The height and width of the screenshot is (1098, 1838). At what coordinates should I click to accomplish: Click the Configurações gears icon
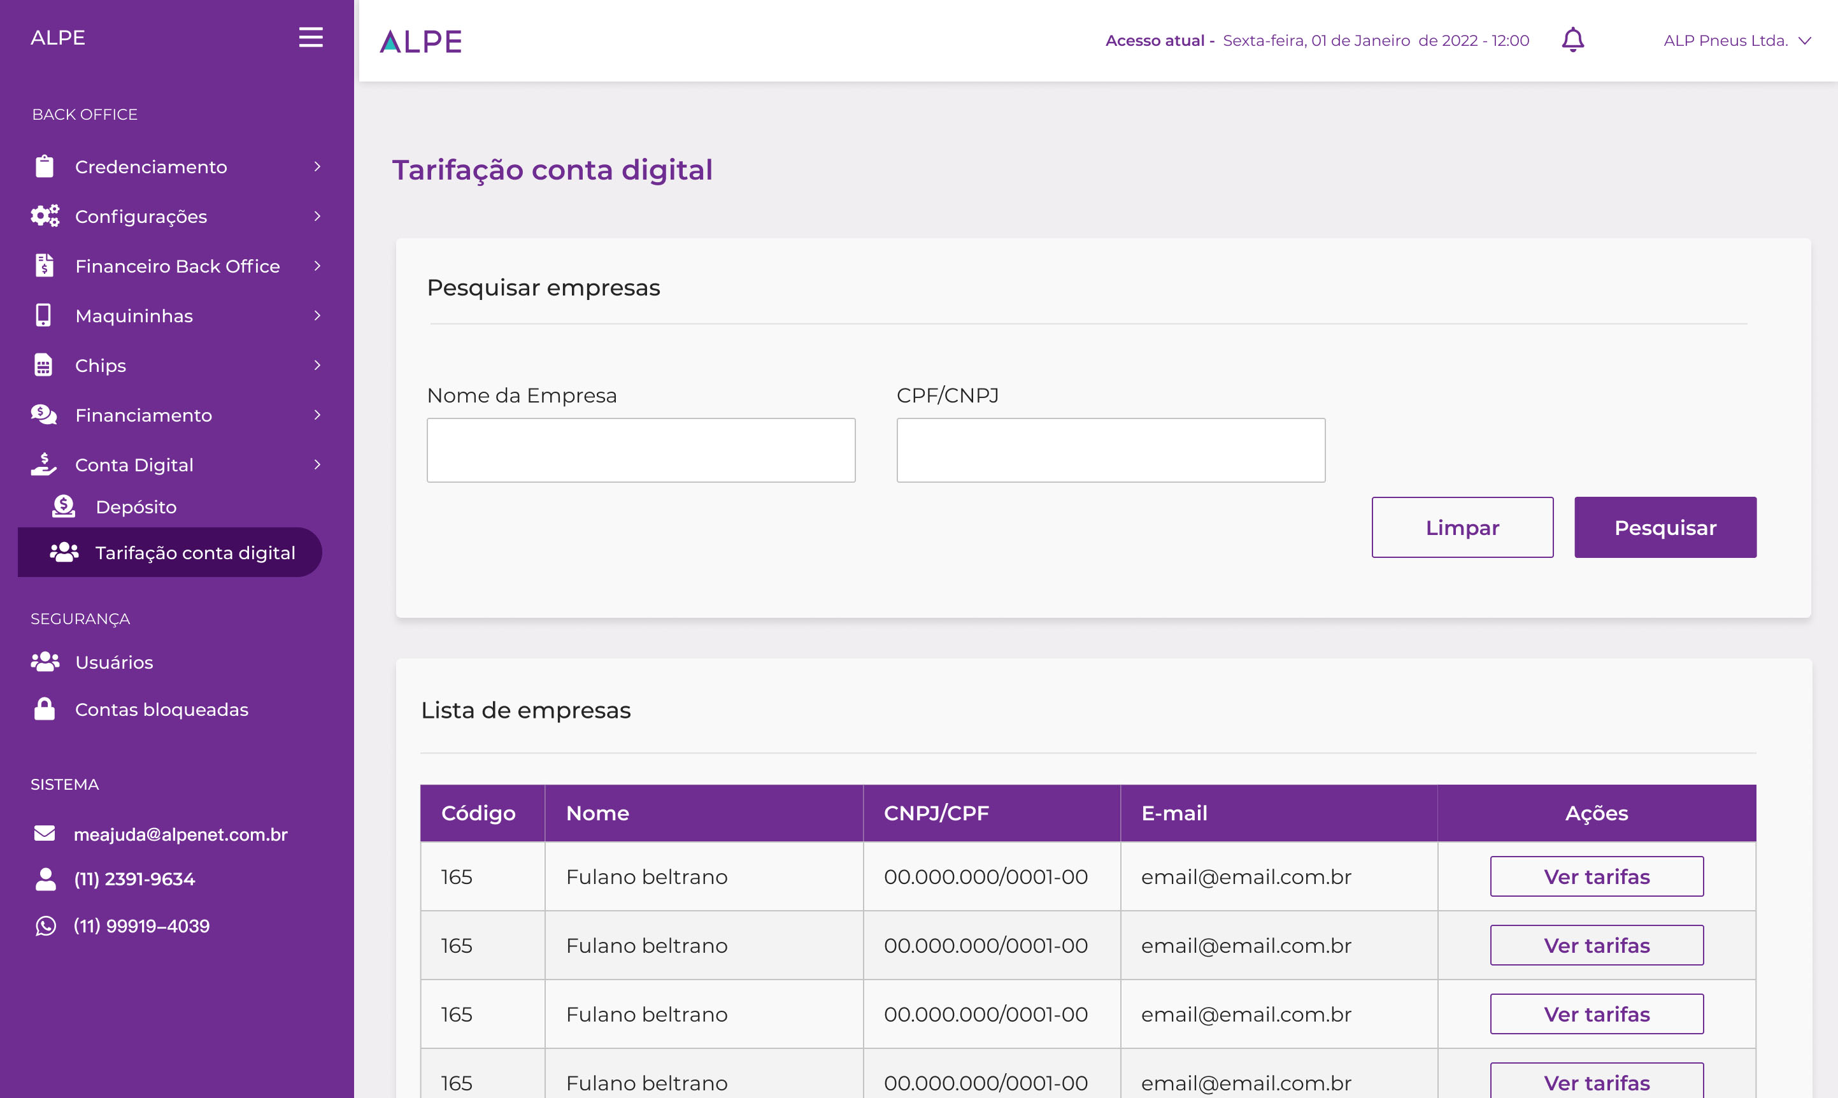[x=45, y=216]
